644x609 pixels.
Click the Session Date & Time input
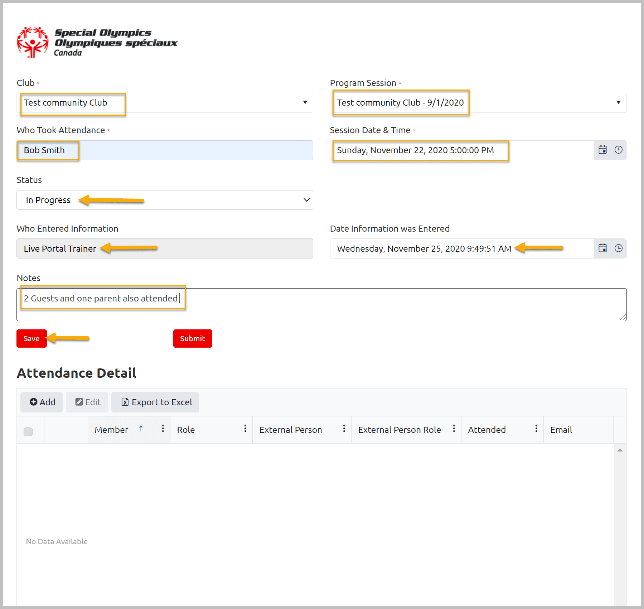coord(462,150)
